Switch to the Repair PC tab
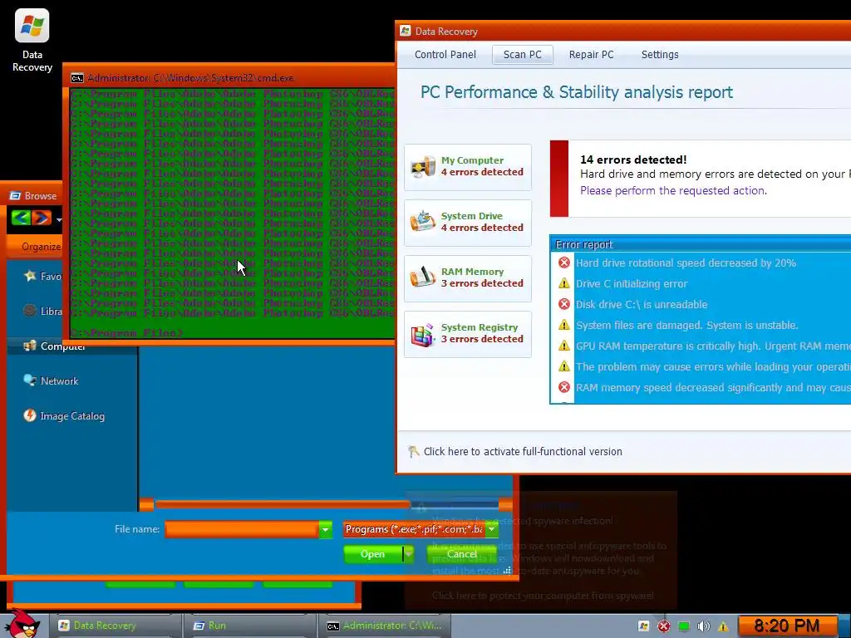Viewport: 851px width, 638px height. click(x=591, y=55)
